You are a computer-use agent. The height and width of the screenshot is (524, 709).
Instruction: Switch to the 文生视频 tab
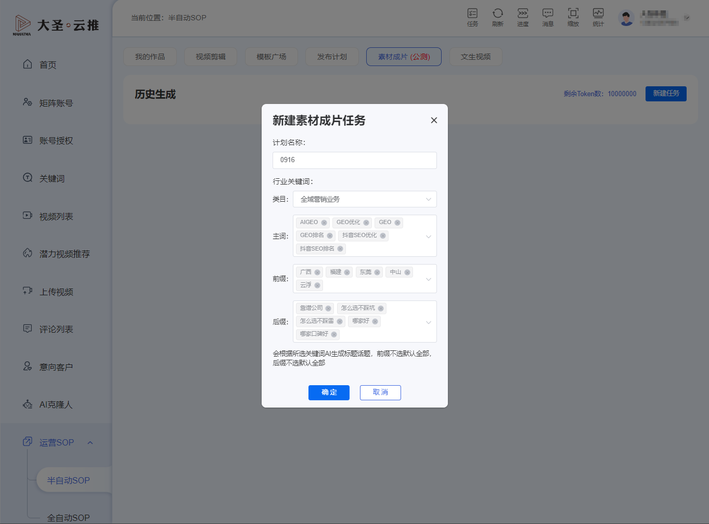(x=475, y=57)
